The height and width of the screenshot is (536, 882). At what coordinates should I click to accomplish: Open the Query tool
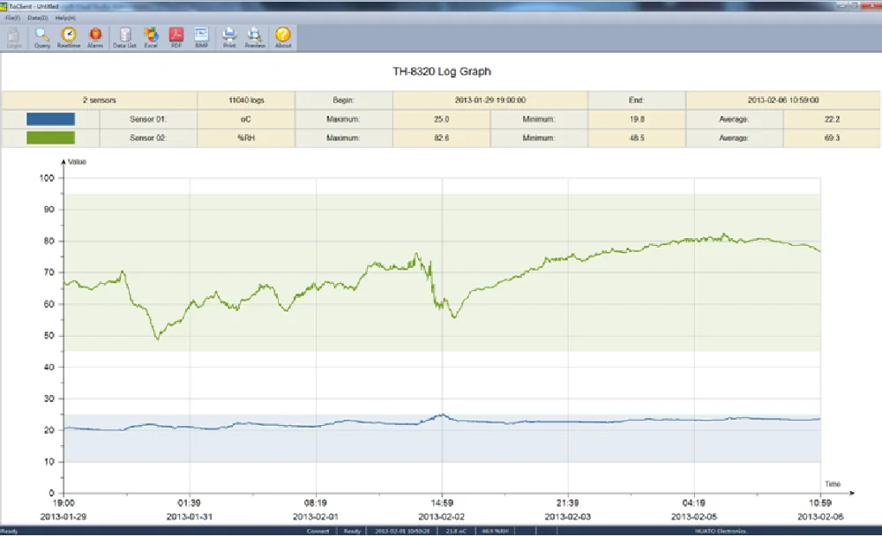click(x=41, y=36)
